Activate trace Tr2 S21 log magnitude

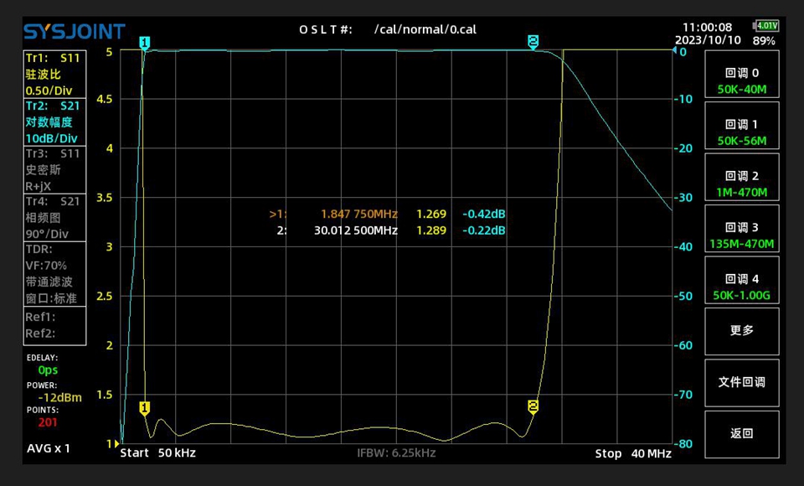(x=54, y=122)
